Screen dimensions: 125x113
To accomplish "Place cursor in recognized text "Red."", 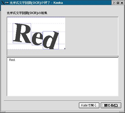I will [12, 60].
